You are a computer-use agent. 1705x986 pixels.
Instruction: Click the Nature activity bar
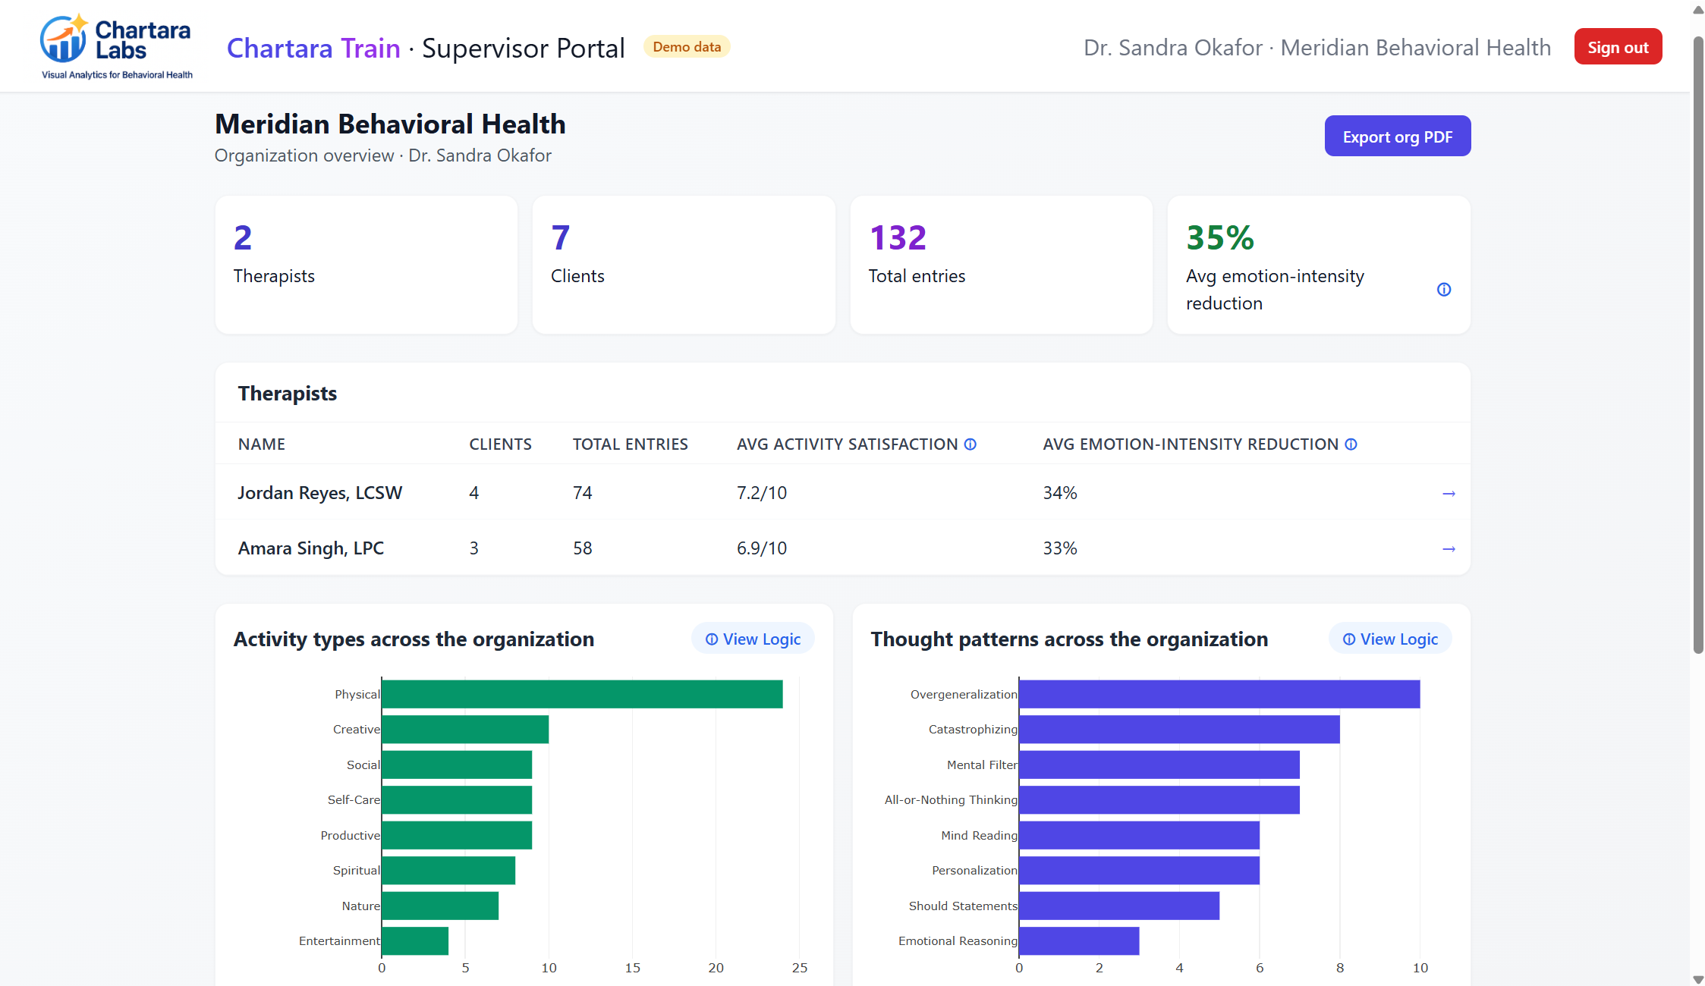[x=440, y=906]
